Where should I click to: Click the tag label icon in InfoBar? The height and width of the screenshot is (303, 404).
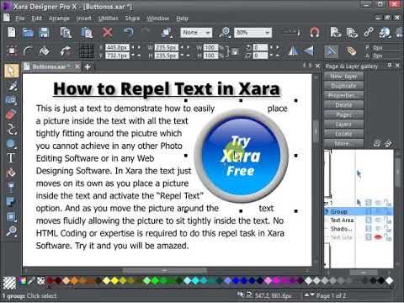(351, 50)
